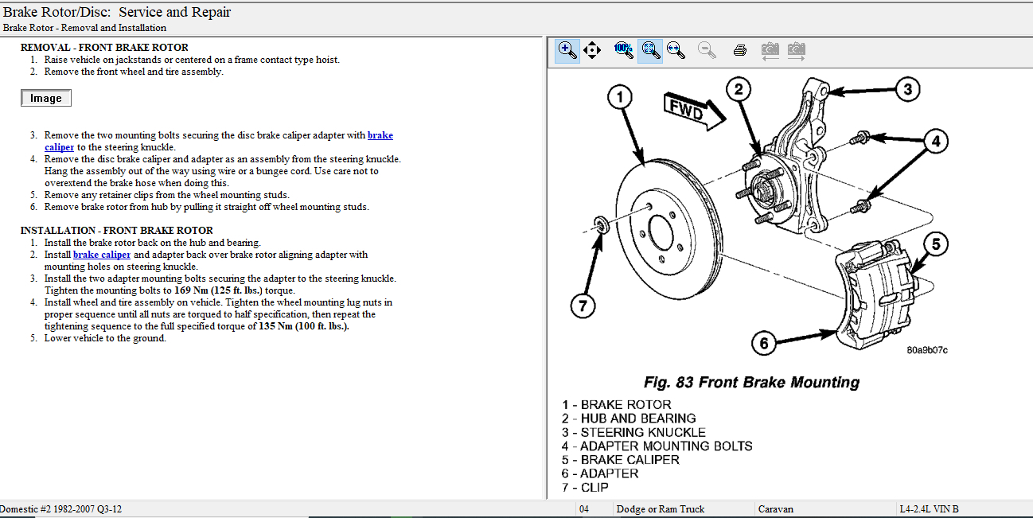Click callout number 5 for the brake caliper
Image resolution: width=1033 pixels, height=518 pixels.
pyautogui.click(x=936, y=244)
